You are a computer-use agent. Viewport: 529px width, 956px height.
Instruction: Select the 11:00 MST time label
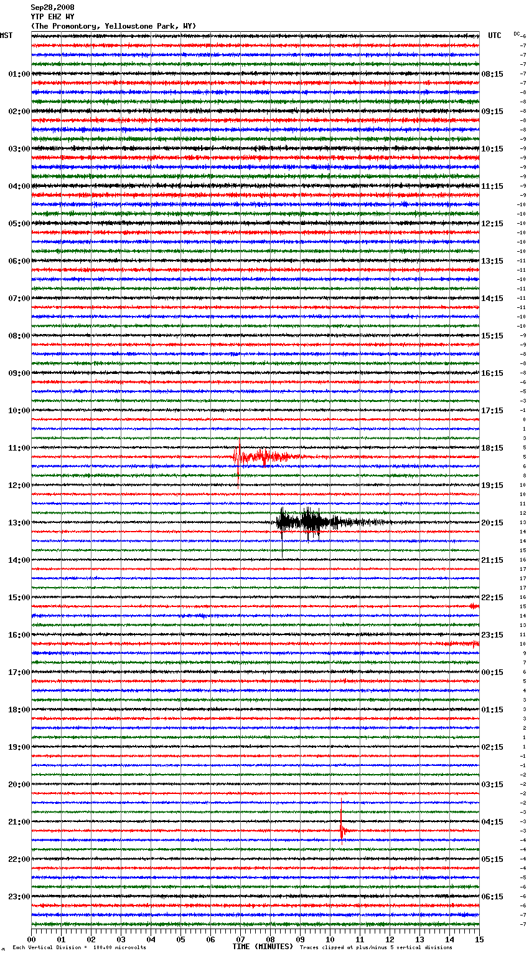[x=19, y=448]
